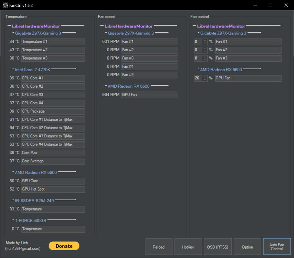Screen dimensions: 294x258
Task: Open OSD (RTSS) settings
Action: point(218,247)
